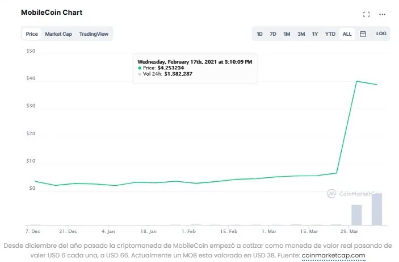Set chart range to 1D
The height and width of the screenshot is (262, 399).
pos(259,34)
